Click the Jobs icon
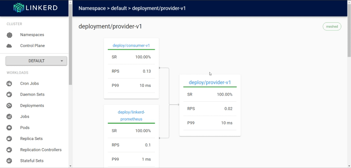Screen dimensions: 351x168 [9, 117]
